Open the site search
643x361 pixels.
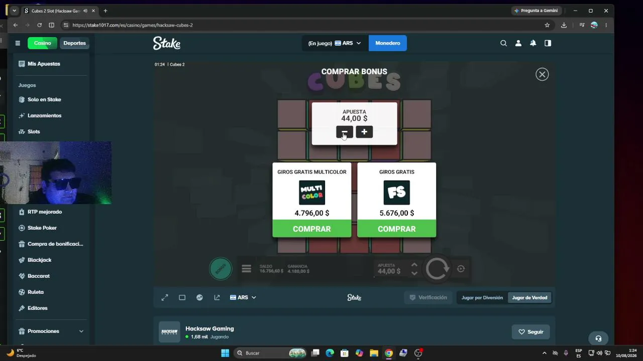(503, 43)
